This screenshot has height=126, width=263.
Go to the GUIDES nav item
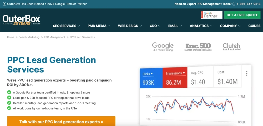(x=254, y=26)
